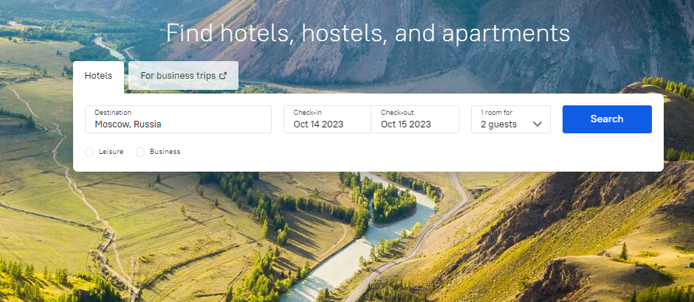Screen dimensions: 694x302
Task: Open the external link icon beside business trips
Action: coord(223,75)
